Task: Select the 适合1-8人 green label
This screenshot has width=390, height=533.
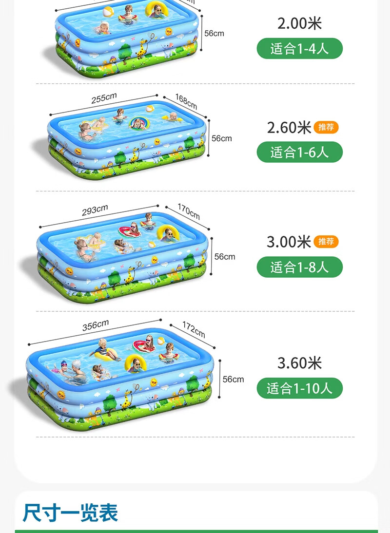Action: [x=300, y=267]
